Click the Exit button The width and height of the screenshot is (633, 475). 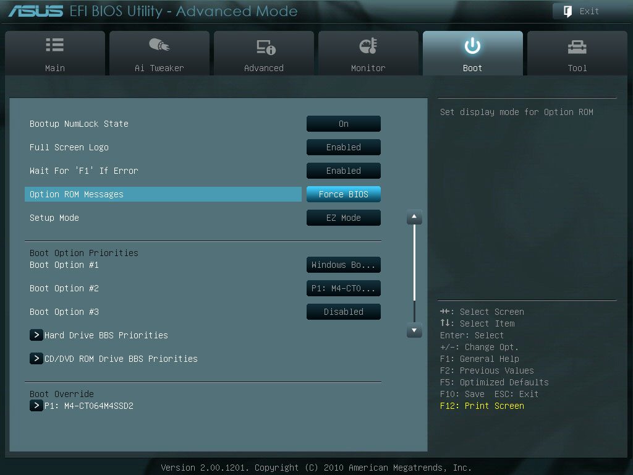pyautogui.click(x=589, y=11)
